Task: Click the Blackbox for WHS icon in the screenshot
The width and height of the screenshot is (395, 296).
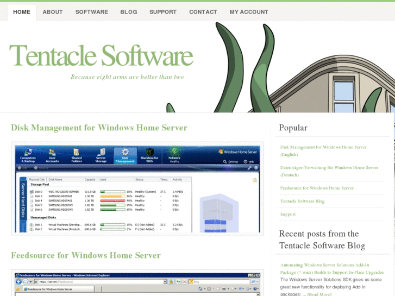Action: 149,155
